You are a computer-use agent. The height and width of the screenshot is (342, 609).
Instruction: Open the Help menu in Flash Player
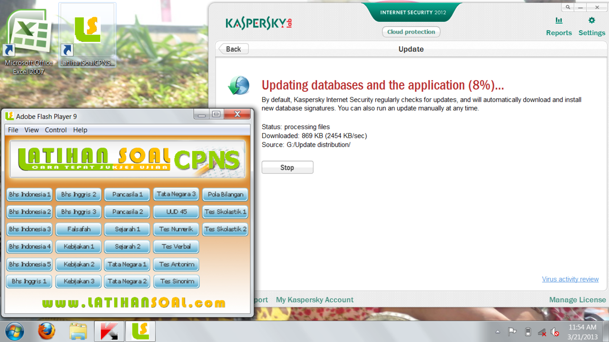point(80,130)
